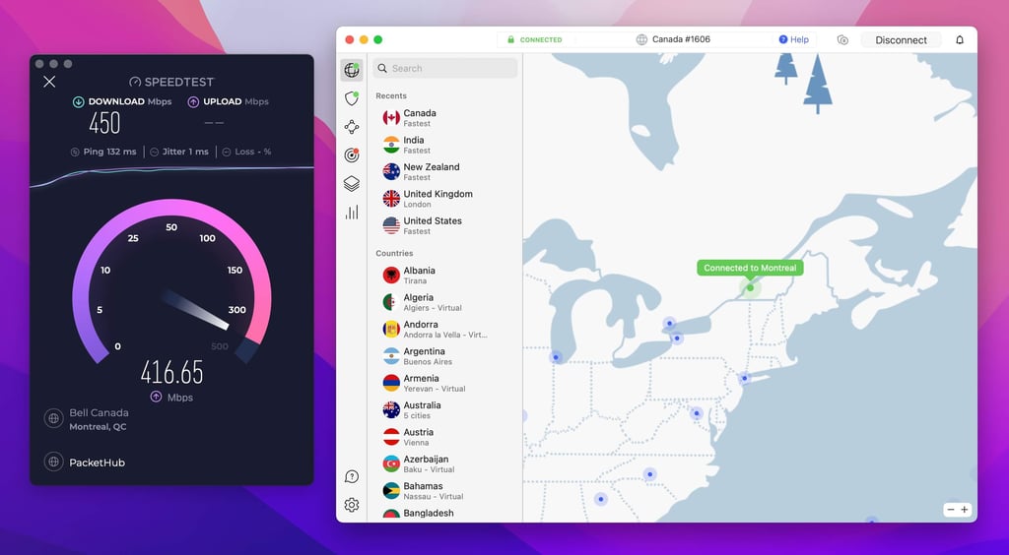Open the Meshnet nodes icon
This screenshot has width=1009, height=555.
pos(352,127)
